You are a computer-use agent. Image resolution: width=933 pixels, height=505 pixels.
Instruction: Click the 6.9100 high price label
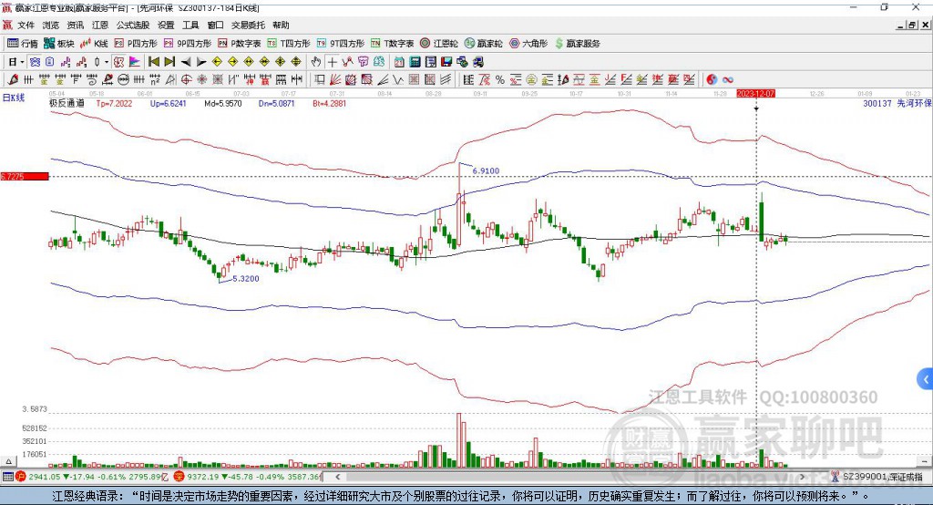pyautogui.click(x=487, y=170)
